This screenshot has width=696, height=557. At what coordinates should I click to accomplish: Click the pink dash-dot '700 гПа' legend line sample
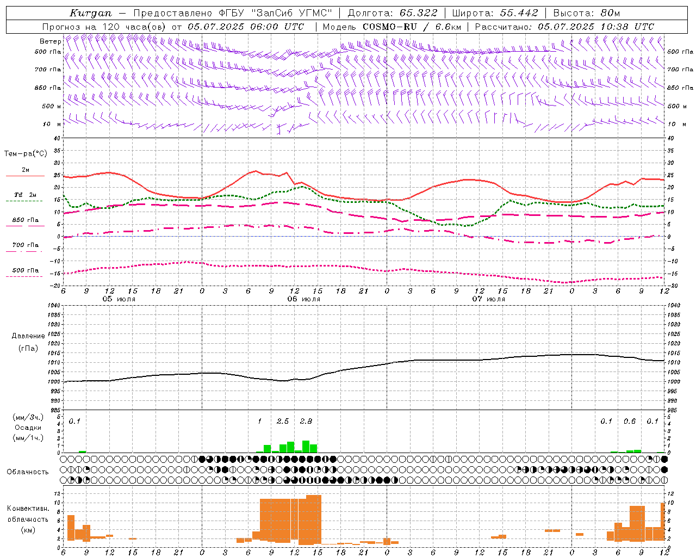click(x=24, y=251)
